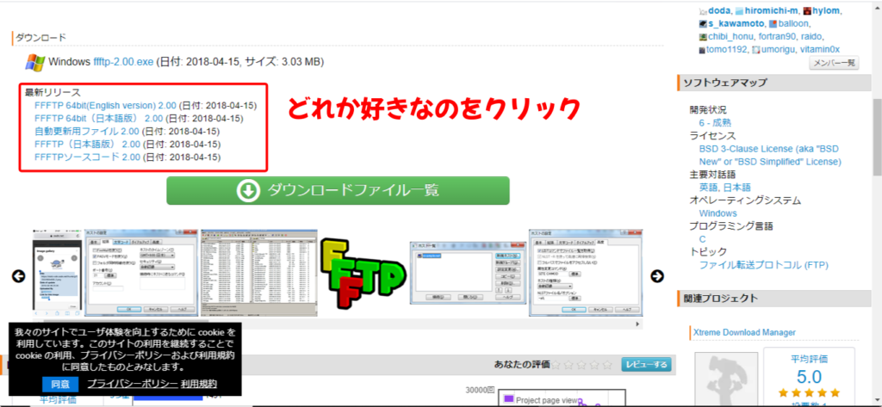Viewport: 882px width, 407px height.
Task: Click the Windows logo icon
Action: [34, 62]
